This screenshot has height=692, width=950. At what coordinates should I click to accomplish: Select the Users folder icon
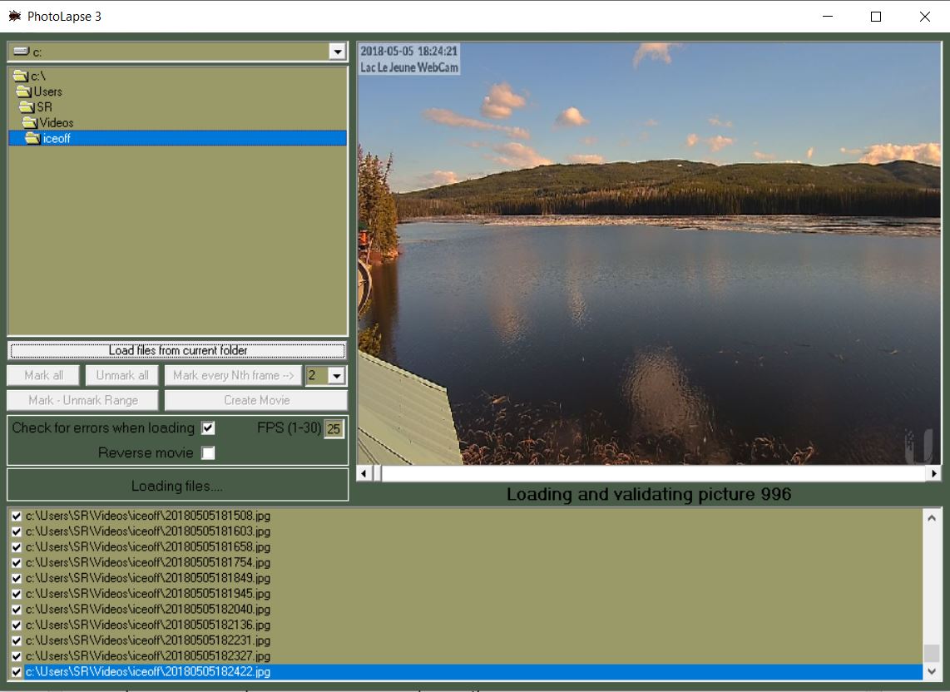(x=26, y=91)
